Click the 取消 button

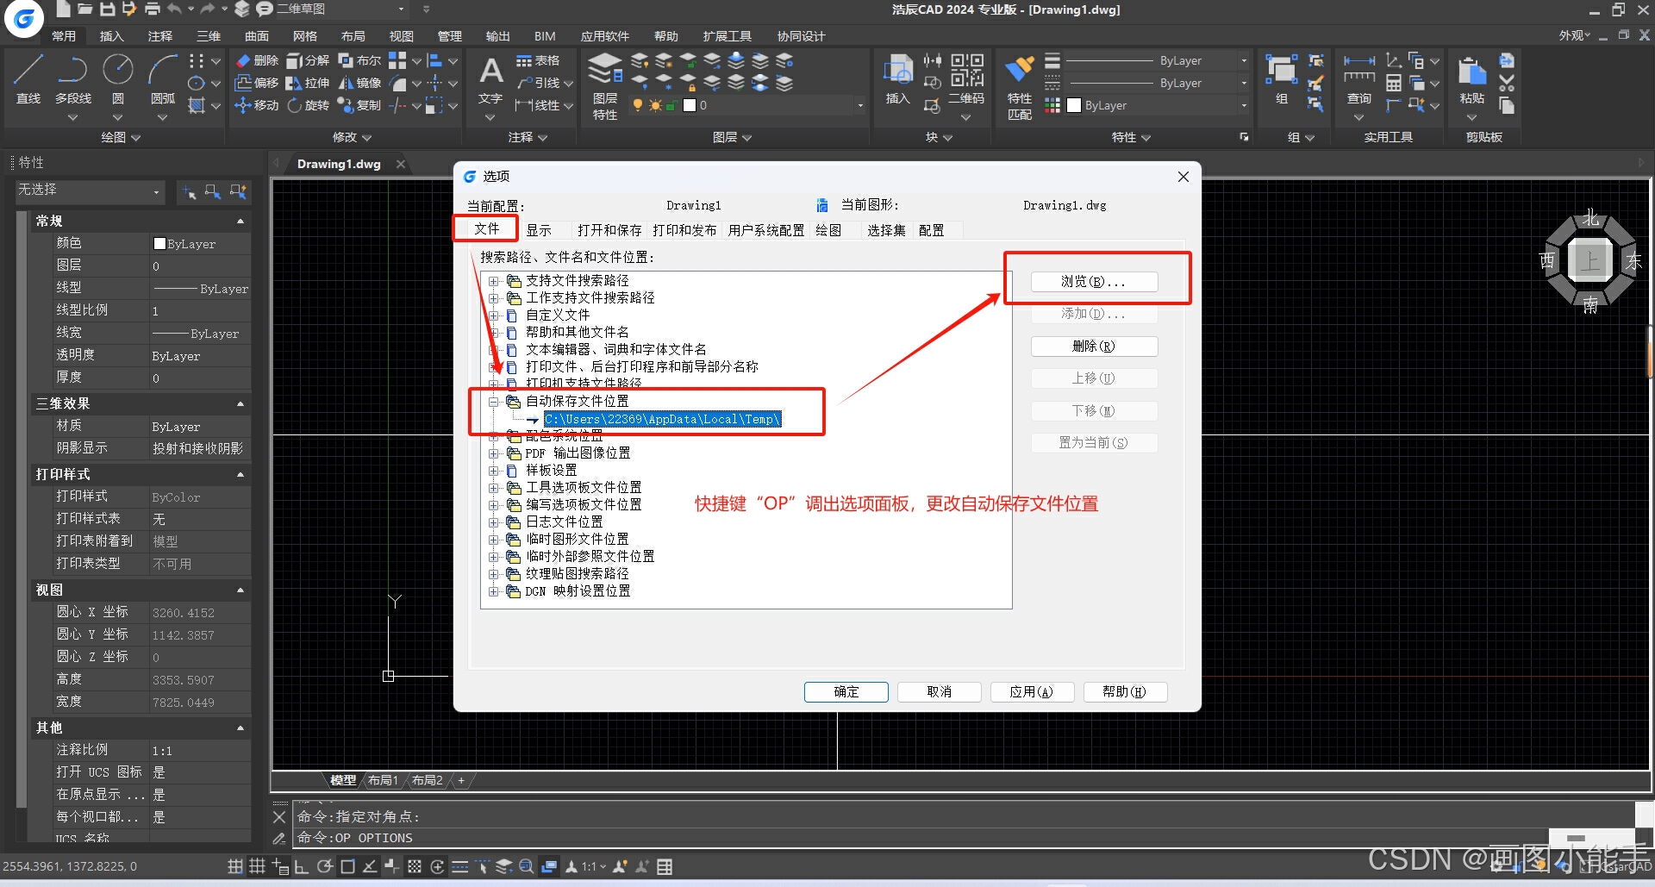[x=940, y=692]
